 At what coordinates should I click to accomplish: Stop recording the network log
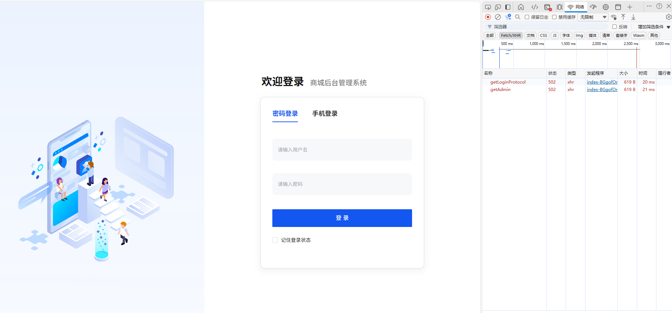(x=488, y=17)
